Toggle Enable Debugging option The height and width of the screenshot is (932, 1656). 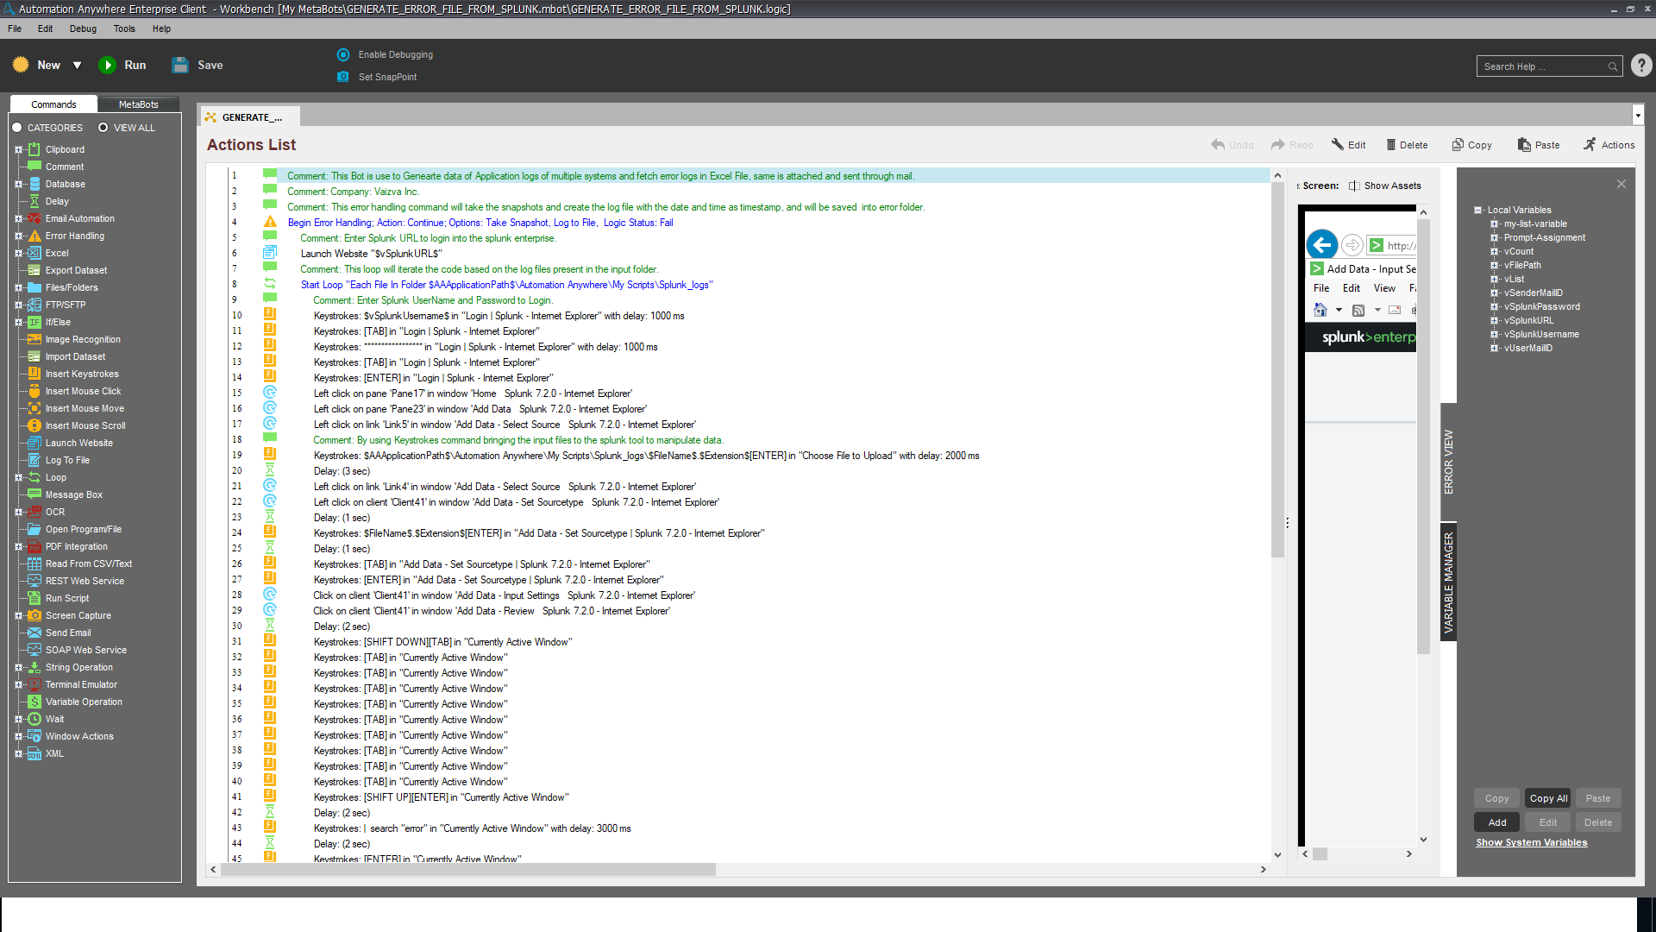pos(343,54)
